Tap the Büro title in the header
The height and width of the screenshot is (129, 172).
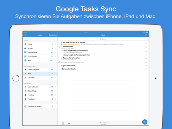point(103,35)
